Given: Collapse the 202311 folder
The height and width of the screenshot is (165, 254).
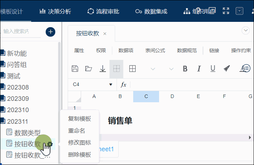Looking at the screenshot, I should click(x=17, y=121).
